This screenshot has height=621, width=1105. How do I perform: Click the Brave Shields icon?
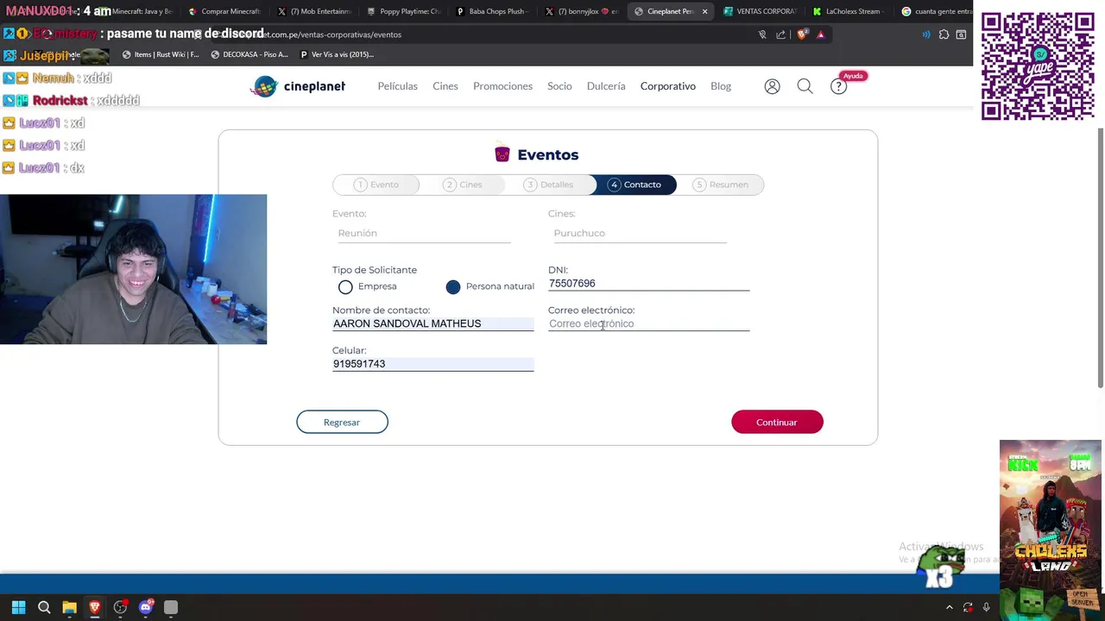(802, 34)
